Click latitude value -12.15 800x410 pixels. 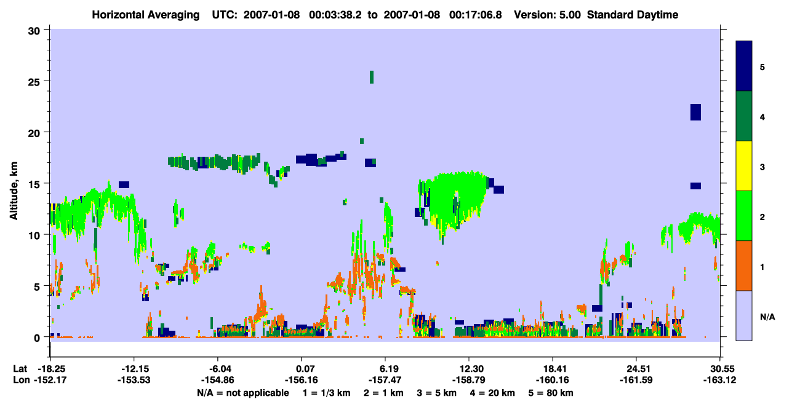pos(134,369)
